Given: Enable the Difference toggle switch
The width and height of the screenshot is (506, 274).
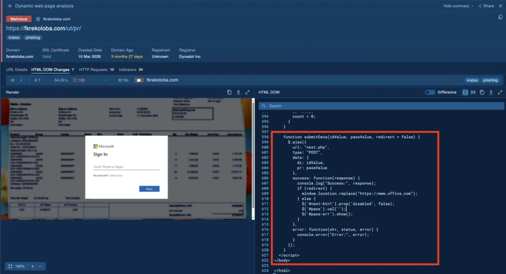Looking at the screenshot, I should tap(429, 92).
